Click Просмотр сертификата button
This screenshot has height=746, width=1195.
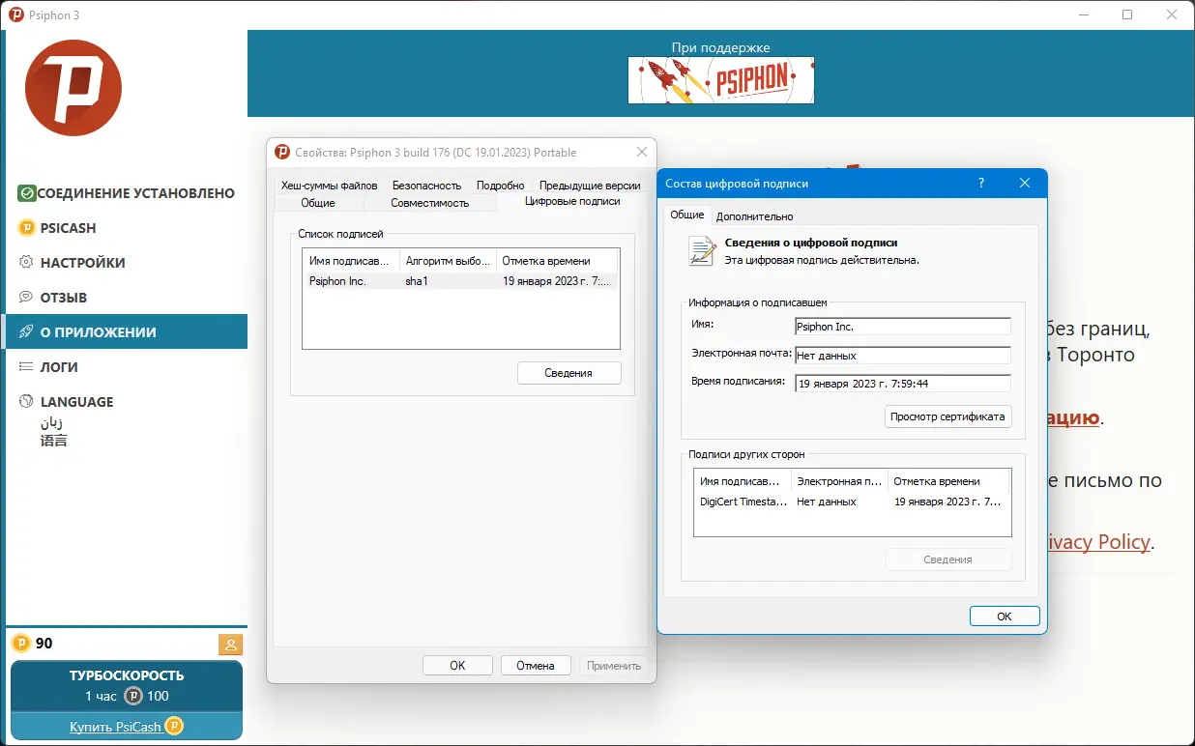[x=948, y=416]
